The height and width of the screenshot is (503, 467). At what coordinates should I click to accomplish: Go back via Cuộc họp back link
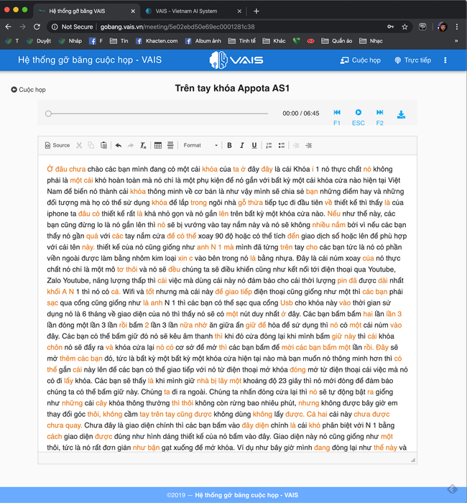[x=28, y=90]
